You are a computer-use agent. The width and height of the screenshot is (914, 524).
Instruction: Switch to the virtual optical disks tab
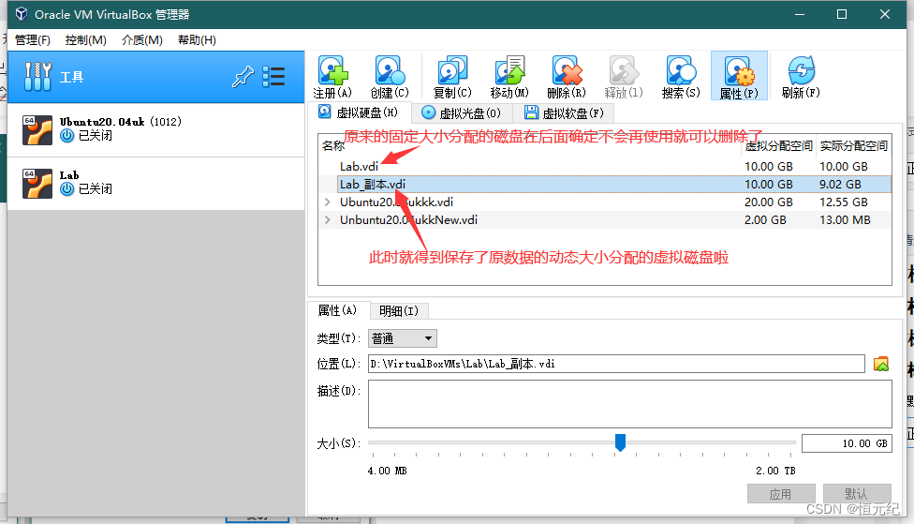click(461, 112)
